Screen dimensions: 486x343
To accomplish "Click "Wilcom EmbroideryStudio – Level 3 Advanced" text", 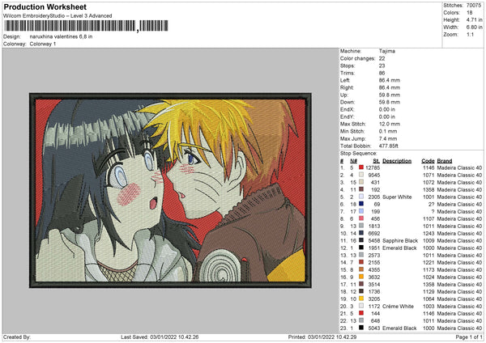I will pyautogui.click(x=58, y=16).
